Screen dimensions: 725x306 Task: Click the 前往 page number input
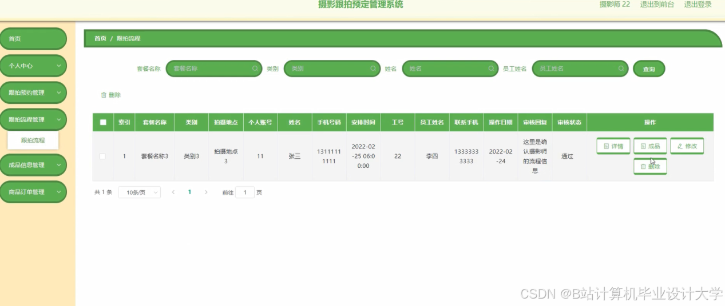(x=245, y=192)
